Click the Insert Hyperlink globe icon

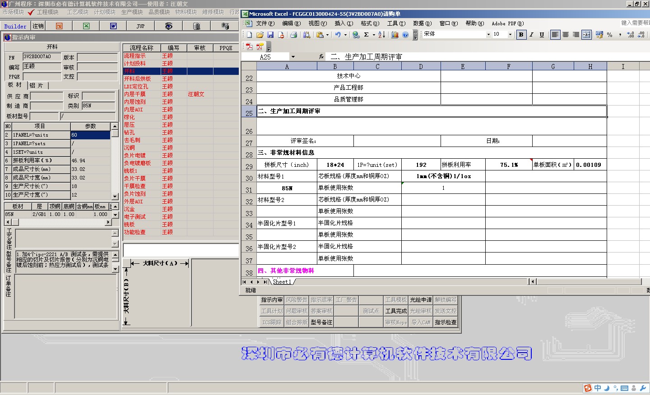(x=356, y=35)
